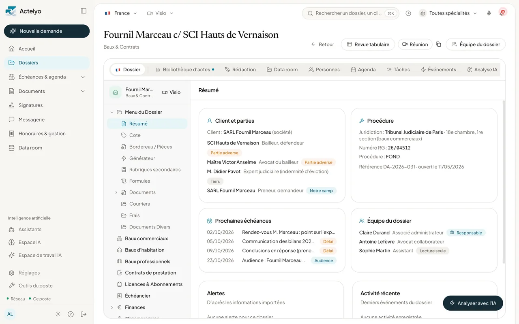Select Bordereau / Pièces tree item
Viewport: 519px width, 324px height.
[147, 147]
